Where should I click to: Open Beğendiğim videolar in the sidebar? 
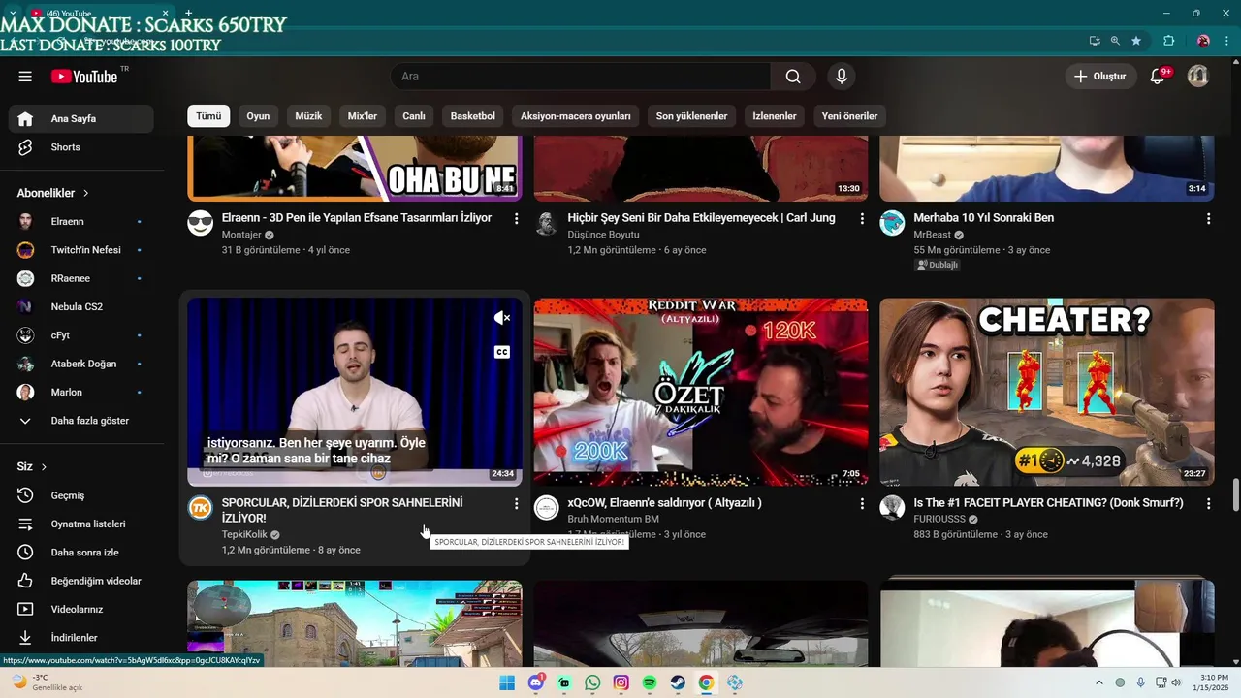pyautogui.click(x=81, y=581)
